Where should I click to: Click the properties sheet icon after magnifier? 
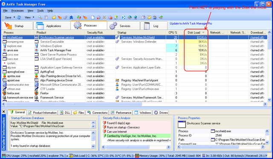(46, 17)
